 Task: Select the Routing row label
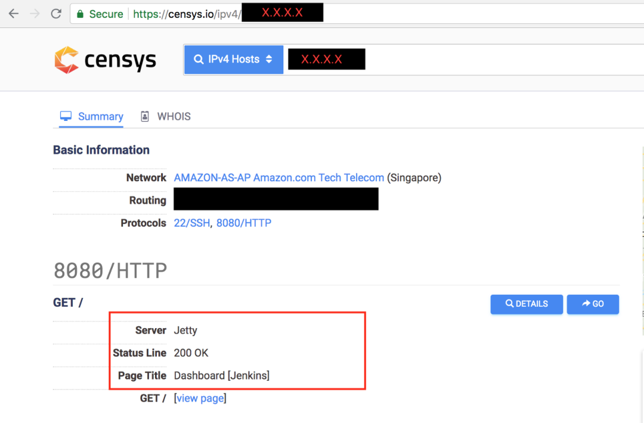click(148, 200)
